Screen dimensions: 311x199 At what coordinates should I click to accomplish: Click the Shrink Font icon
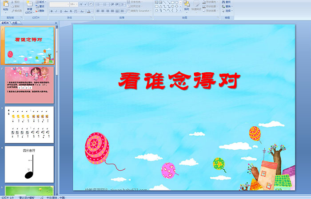85,4
